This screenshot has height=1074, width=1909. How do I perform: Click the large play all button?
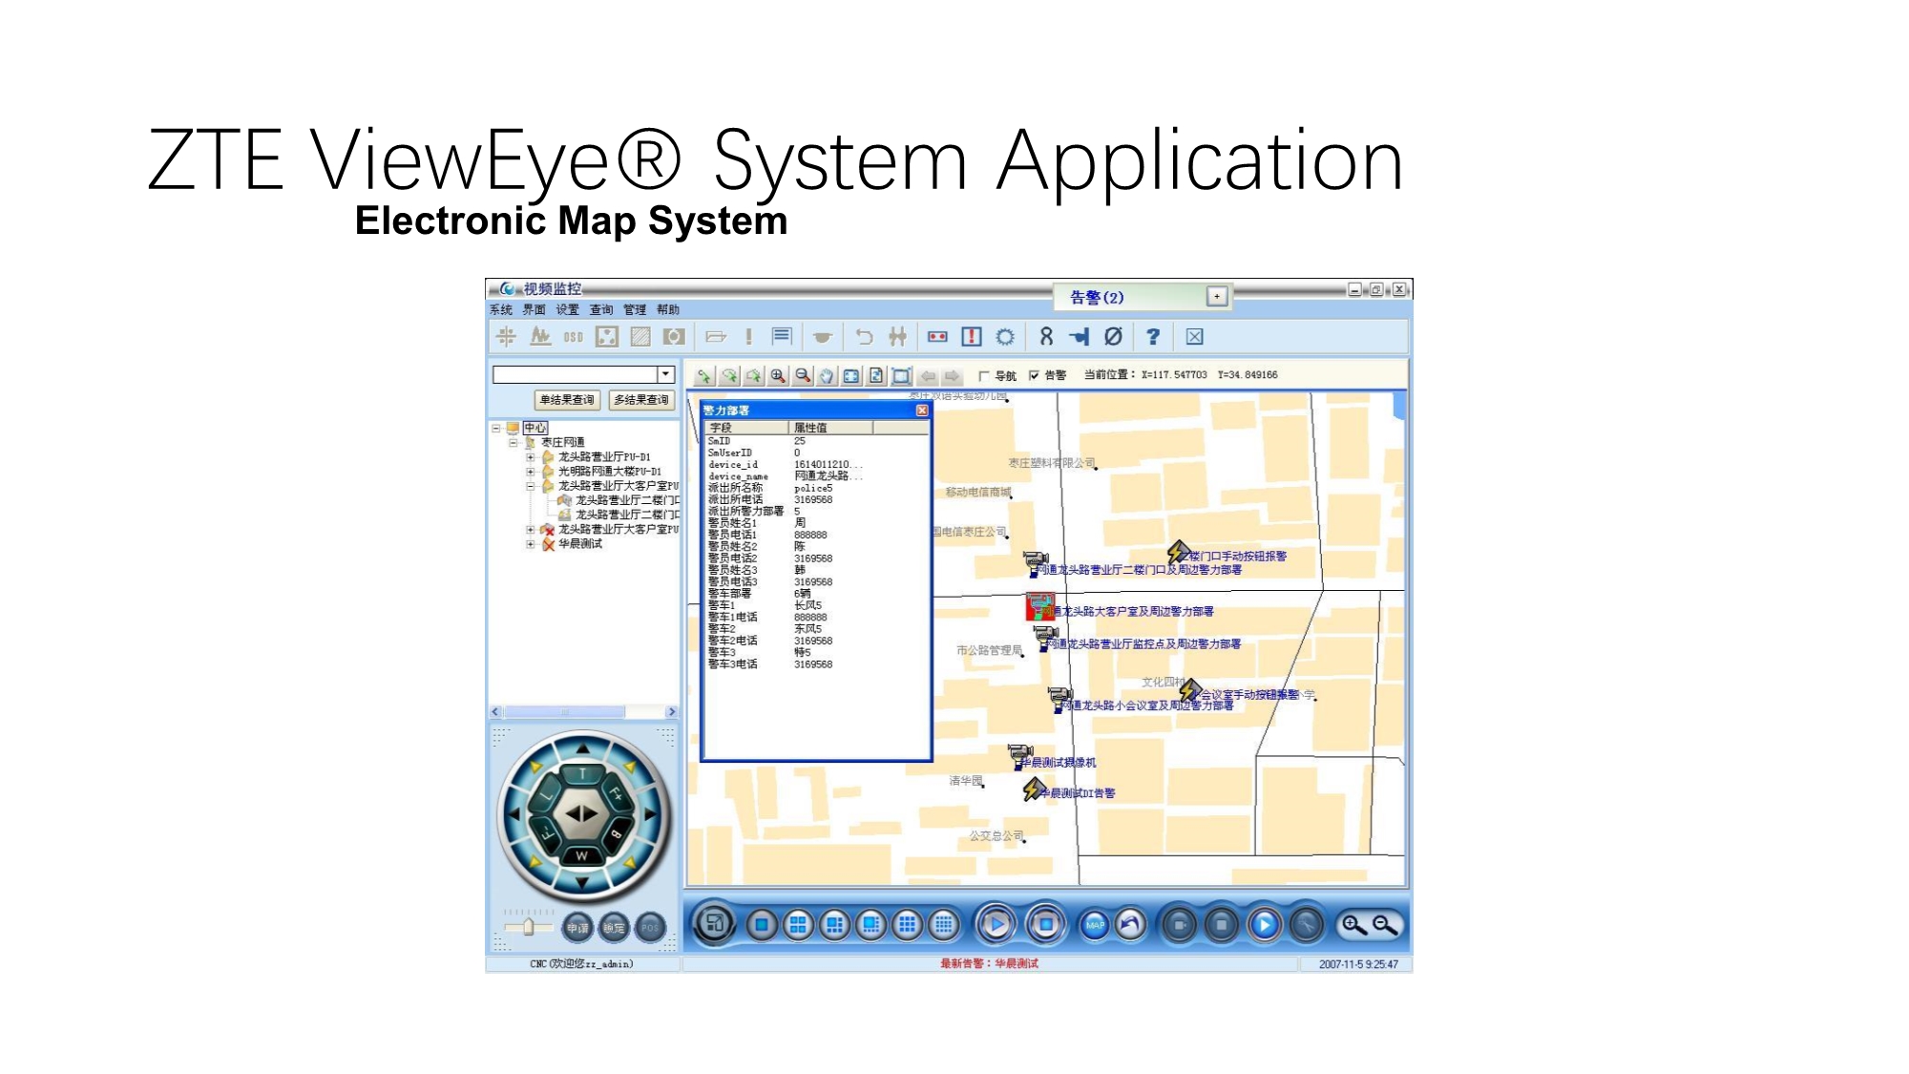click(996, 924)
